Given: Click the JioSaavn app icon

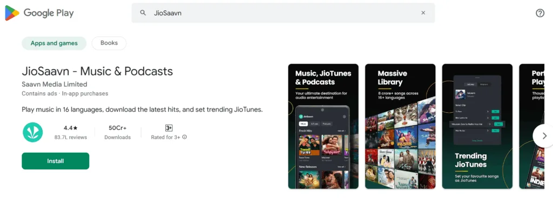Looking at the screenshot, I should (33, 133).
